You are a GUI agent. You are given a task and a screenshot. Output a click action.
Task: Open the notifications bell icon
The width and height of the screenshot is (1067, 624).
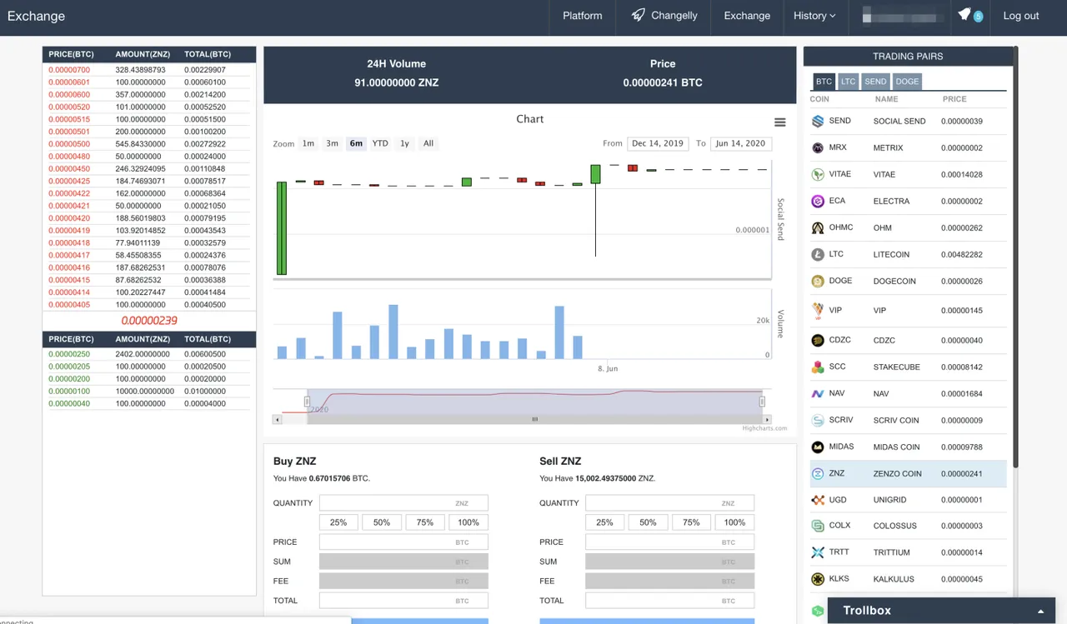coord(964,15)
